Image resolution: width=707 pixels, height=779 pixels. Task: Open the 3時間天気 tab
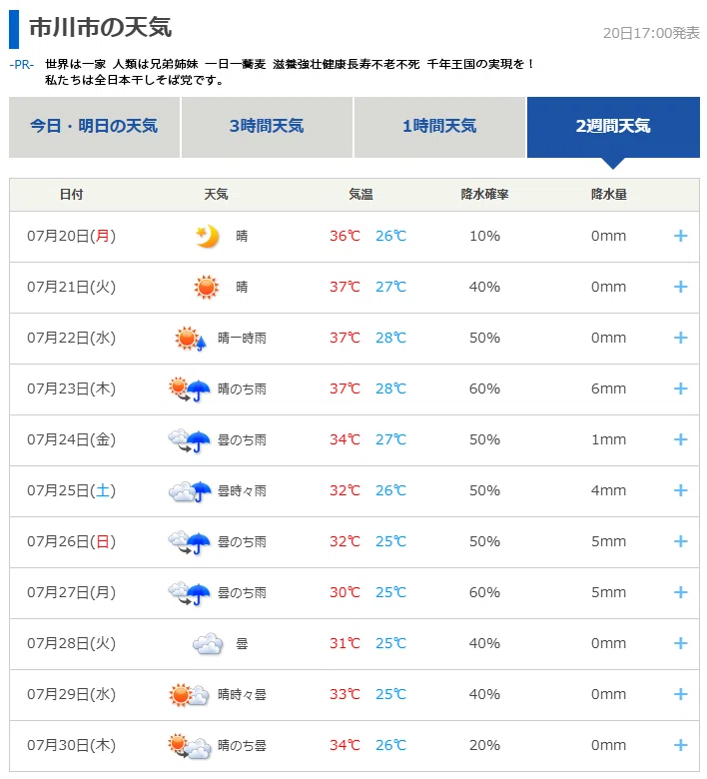(267, 127)
